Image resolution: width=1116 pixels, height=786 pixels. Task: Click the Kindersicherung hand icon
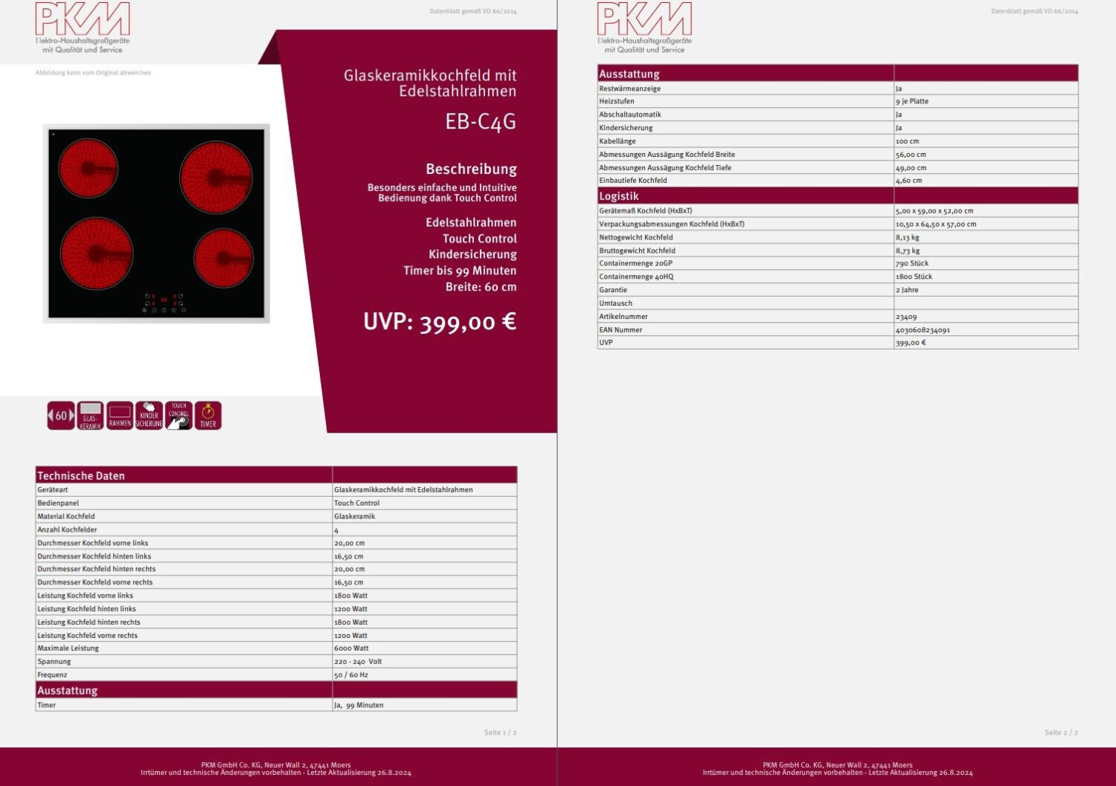coord(149,416)
